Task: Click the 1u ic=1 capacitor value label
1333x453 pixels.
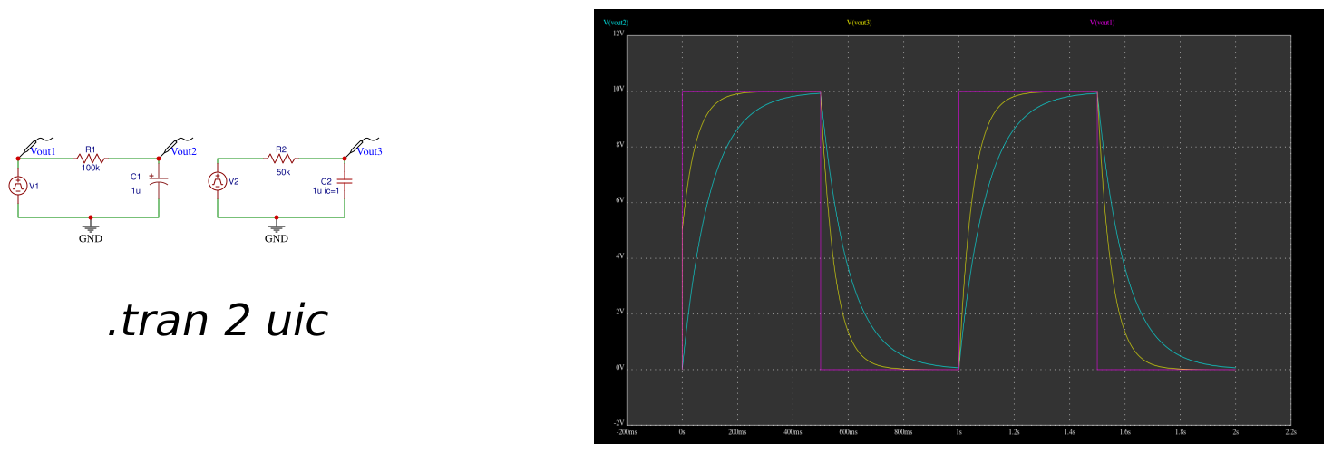Action: pos(326,191)
